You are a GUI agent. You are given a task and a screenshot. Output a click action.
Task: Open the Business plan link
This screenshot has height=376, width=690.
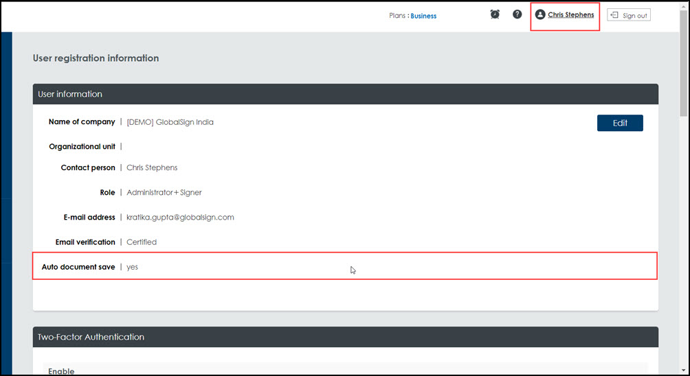[423, 16]
